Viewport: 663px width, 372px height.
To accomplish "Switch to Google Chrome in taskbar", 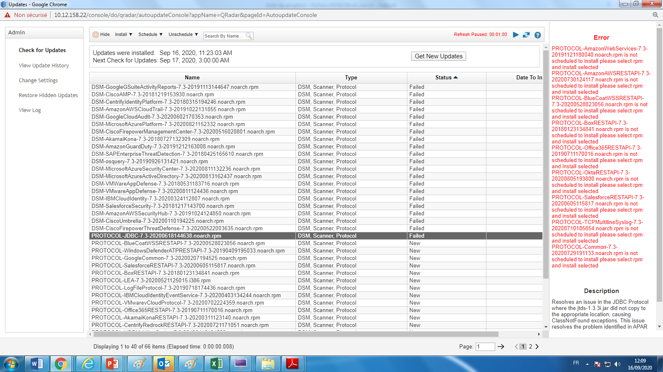I will [x=60, y=364].
